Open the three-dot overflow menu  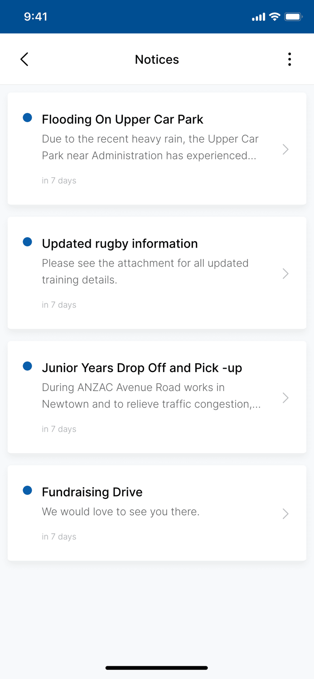(x=290, y=59)
